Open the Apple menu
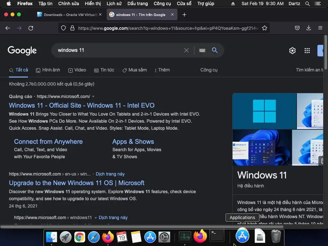Viewport: 328px width, 246px height. click(9, 3)
